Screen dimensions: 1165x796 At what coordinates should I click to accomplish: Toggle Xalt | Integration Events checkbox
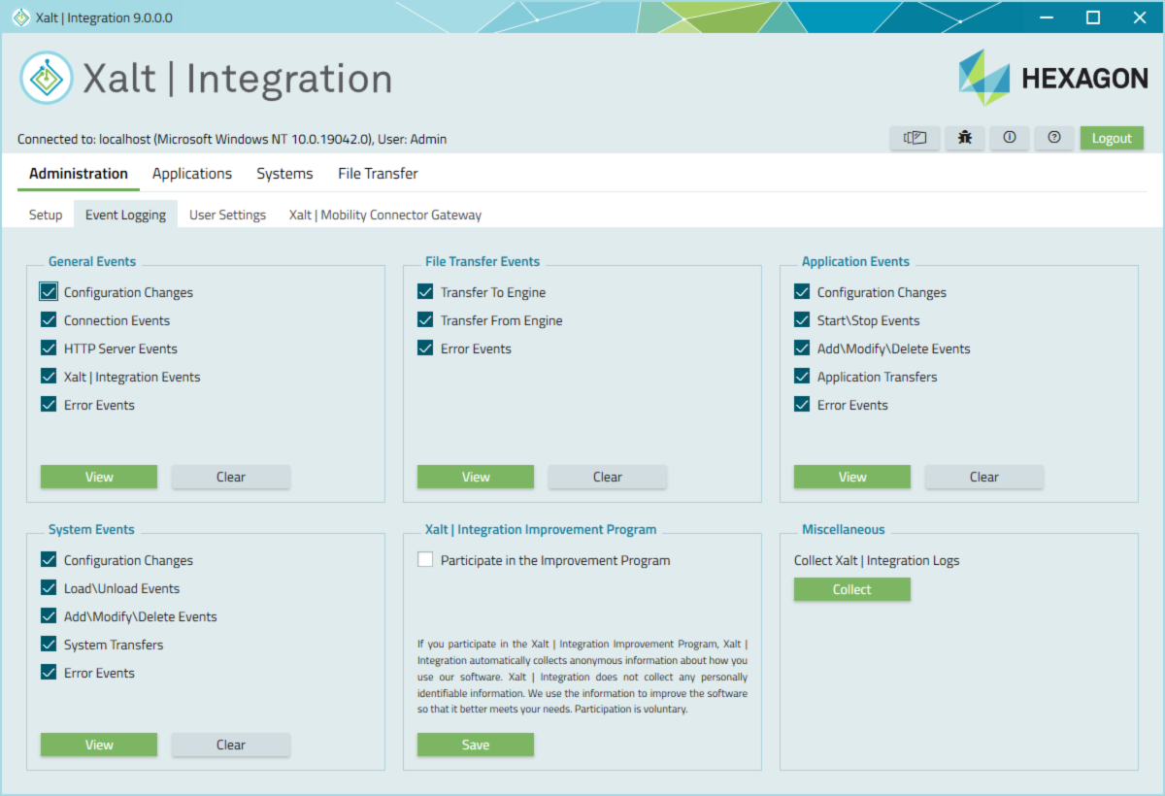click(x=49, y=376)
